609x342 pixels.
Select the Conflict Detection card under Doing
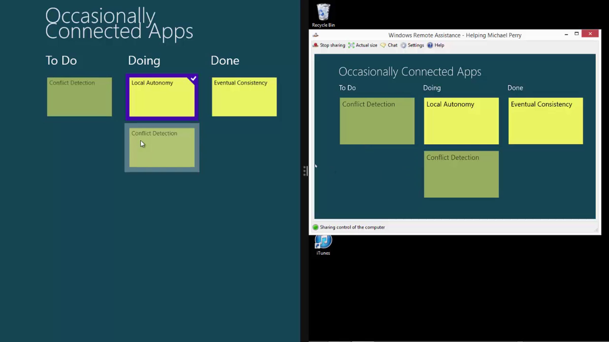click(x=162, y=147)
